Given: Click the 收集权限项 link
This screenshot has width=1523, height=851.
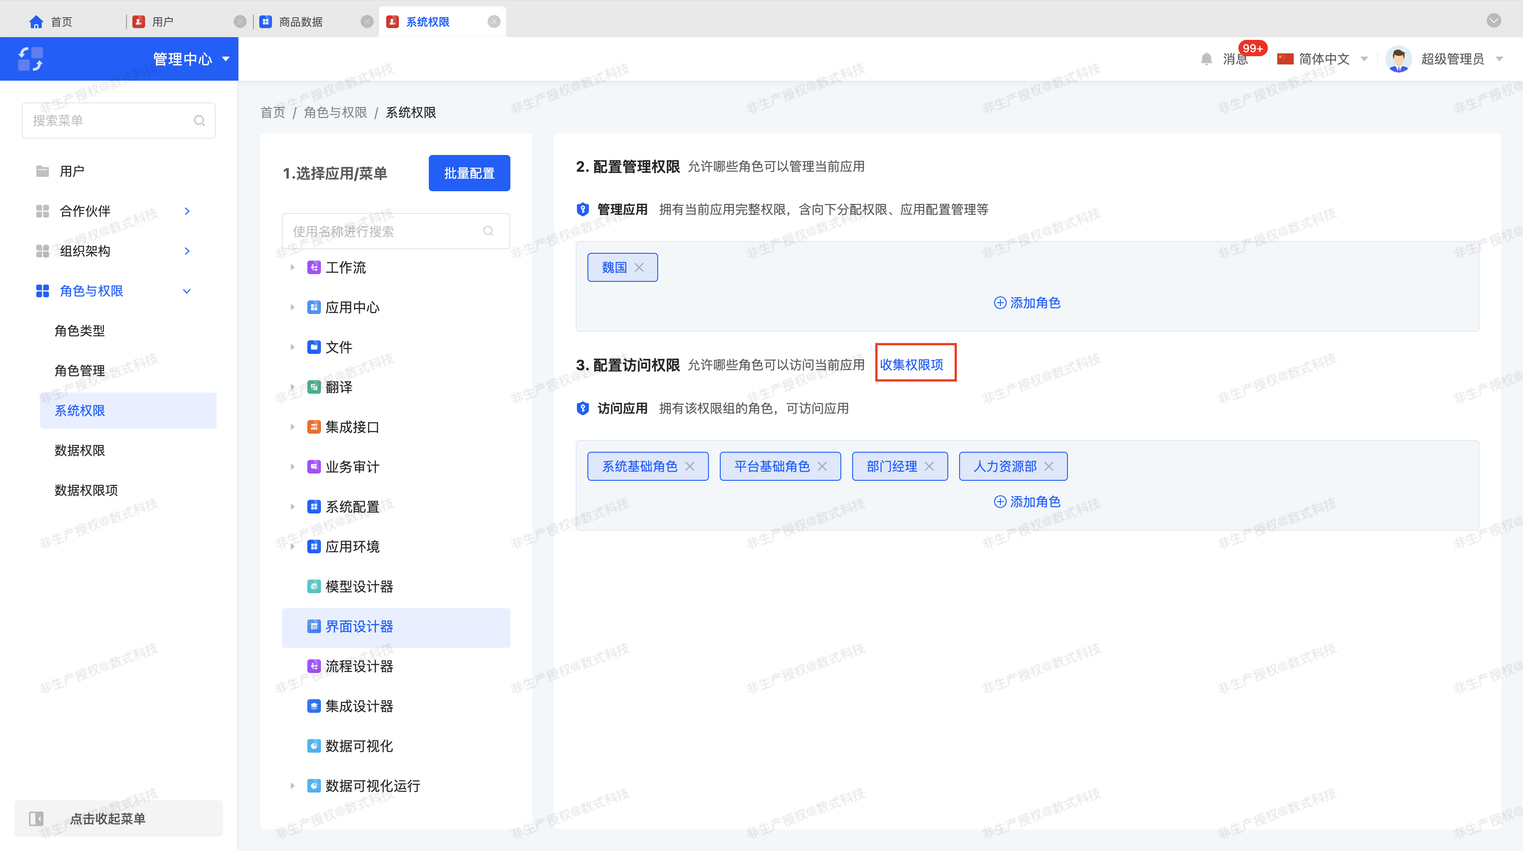Looking at the screenshot, I should click(911, 365).
